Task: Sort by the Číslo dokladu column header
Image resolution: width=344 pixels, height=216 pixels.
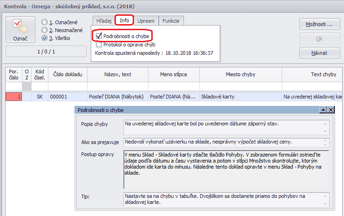Action: click(68, 74)
